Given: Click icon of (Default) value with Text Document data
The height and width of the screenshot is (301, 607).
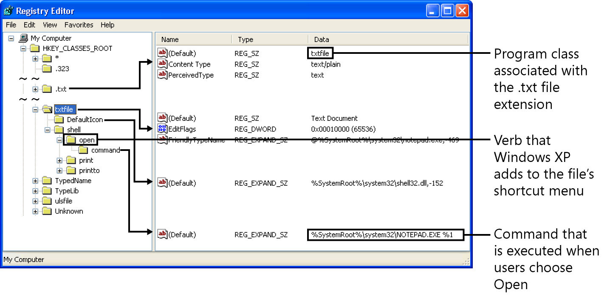Looking at the screenshot, I should 162,118.
